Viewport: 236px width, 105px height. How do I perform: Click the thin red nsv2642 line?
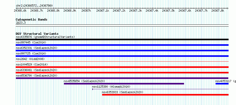click(x=122, y=61)
